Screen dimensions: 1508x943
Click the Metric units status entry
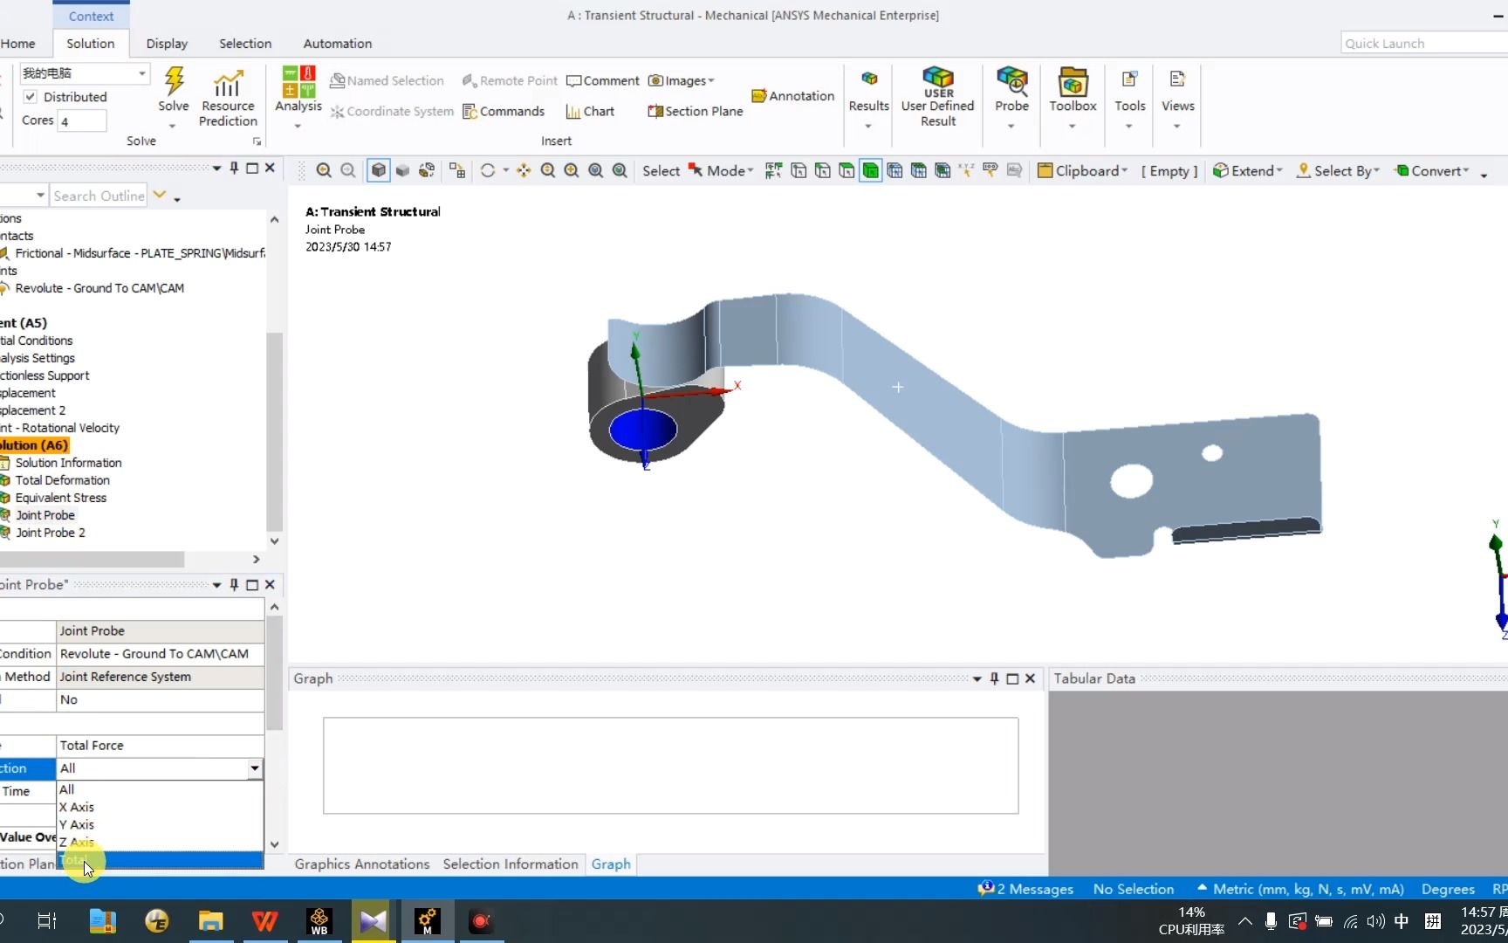pyautogui.click(x=1300, y=889)
